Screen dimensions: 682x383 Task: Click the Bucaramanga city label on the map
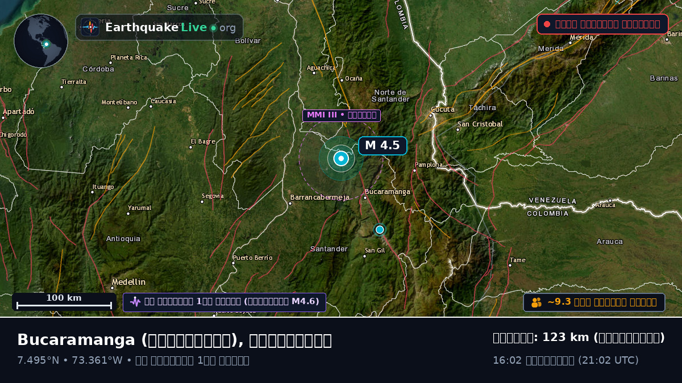tap(387, 192)
